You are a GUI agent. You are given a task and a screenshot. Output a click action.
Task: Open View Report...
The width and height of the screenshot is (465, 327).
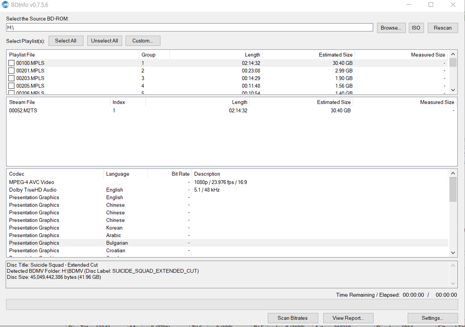(348, 318)
